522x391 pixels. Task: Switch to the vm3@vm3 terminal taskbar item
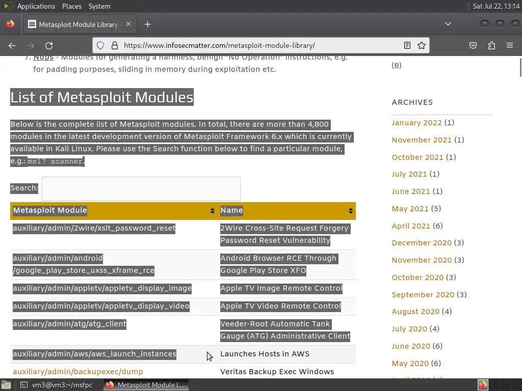(x=57, y=385)
